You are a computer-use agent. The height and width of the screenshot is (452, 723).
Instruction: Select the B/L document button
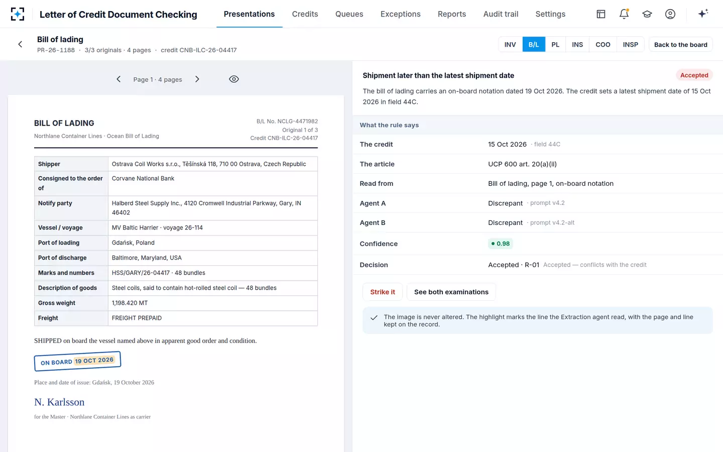pos(534,44)
